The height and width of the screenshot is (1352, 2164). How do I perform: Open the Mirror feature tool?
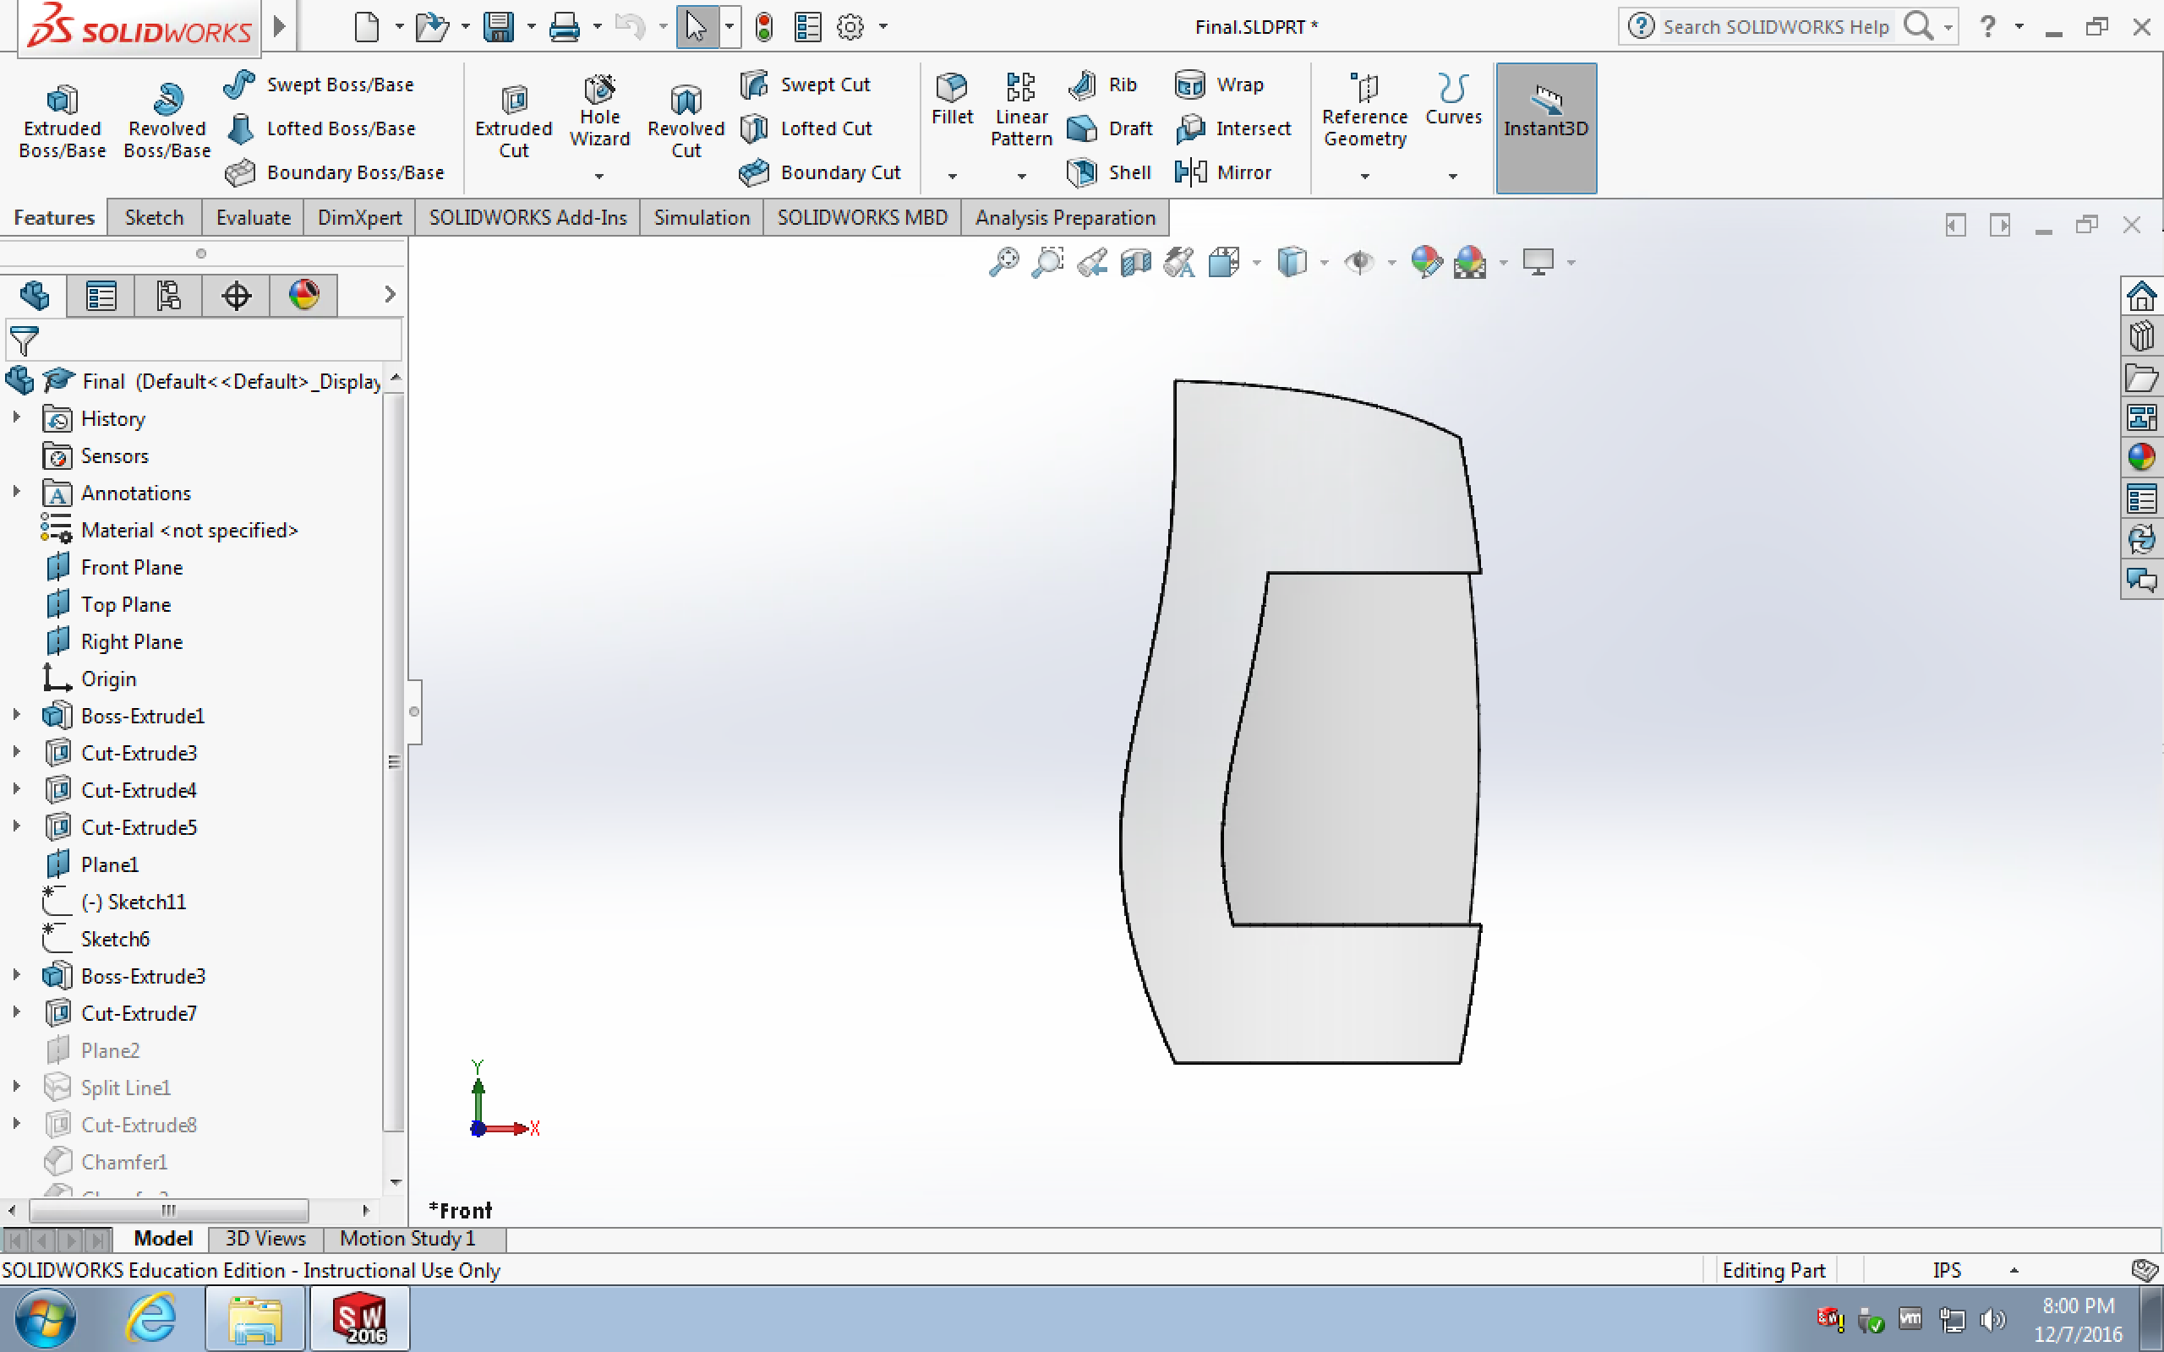[1222, 172]
